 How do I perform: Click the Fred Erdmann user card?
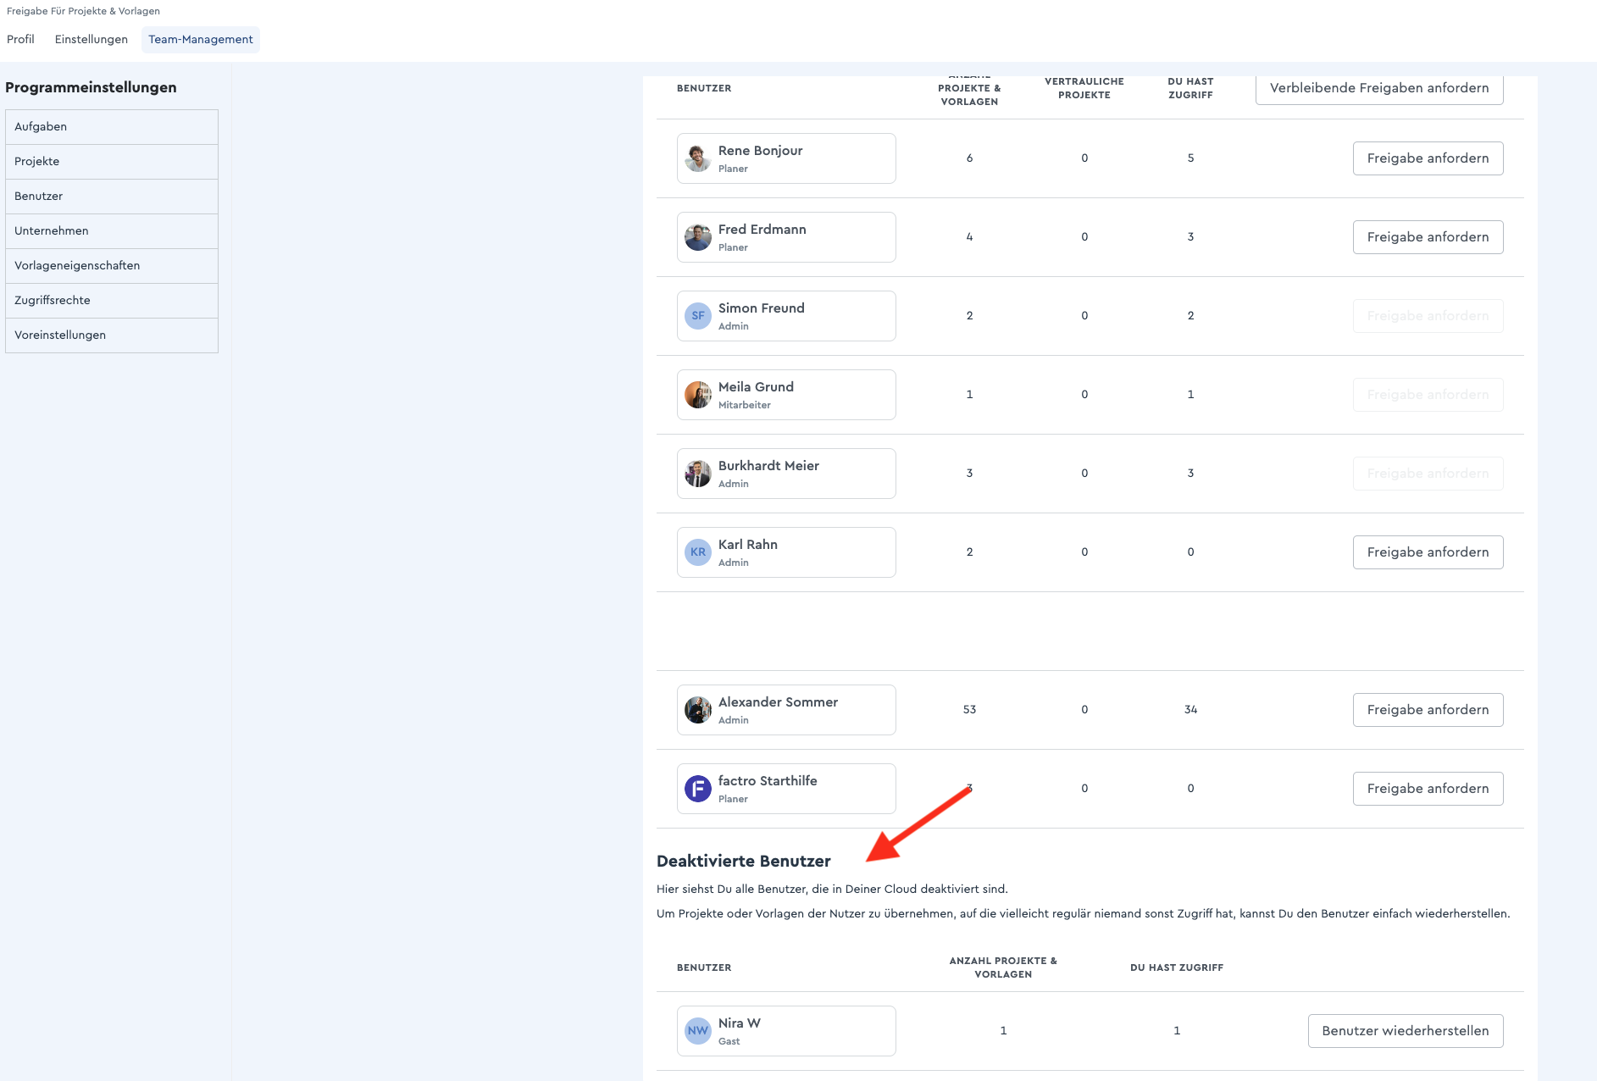pyautogui.click(x=786, y=237)
